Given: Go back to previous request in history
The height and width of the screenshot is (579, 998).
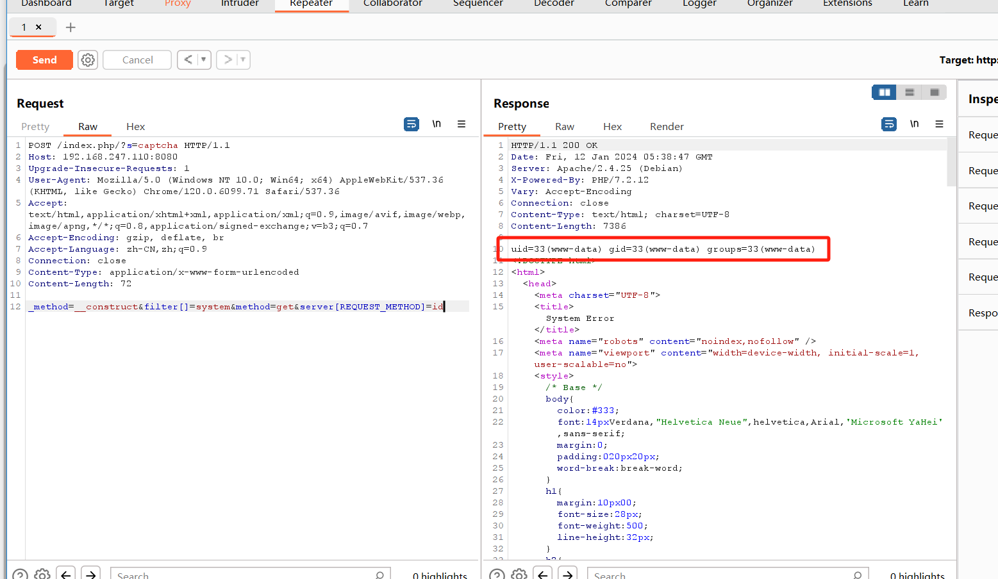Looking at the screenshot, I should click(188, 60).
